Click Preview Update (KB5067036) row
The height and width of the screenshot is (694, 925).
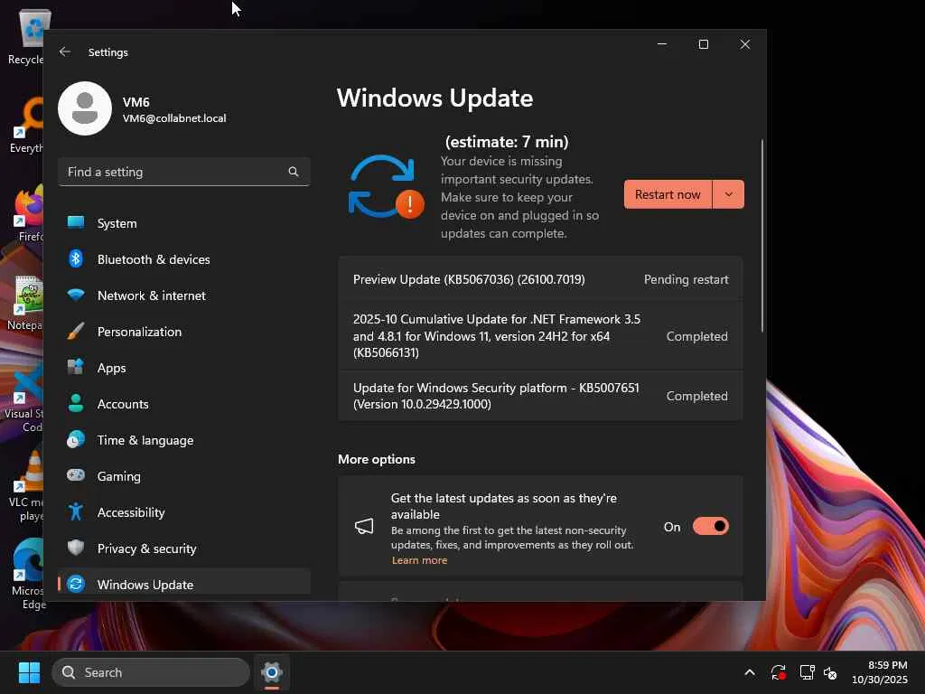click(x=540, y=279)
